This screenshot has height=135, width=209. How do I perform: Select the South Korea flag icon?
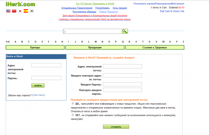[x=32, y=11]
